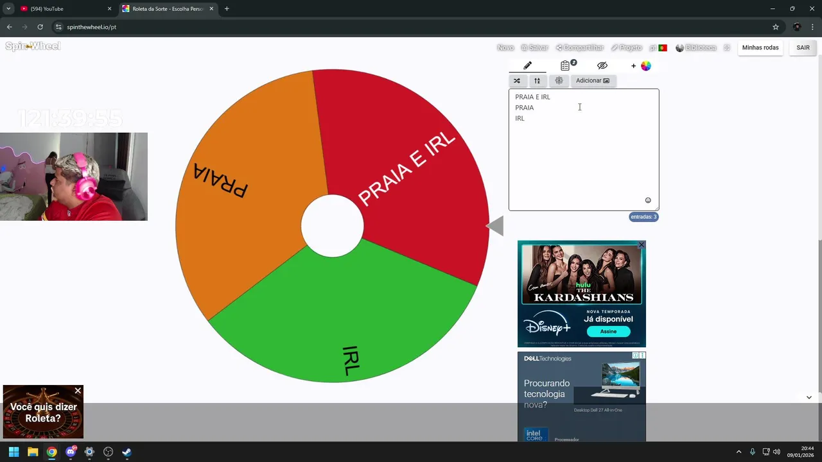The width and height of the screenshot is (822, 462).
Task: Reload the page
Action: [40, 27]
